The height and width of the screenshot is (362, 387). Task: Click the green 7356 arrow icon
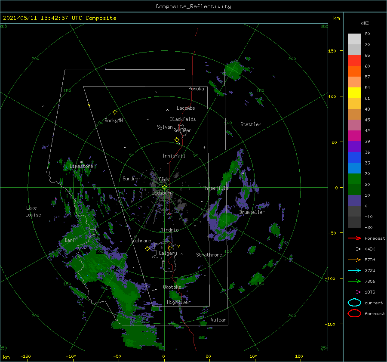click(354, 281)
